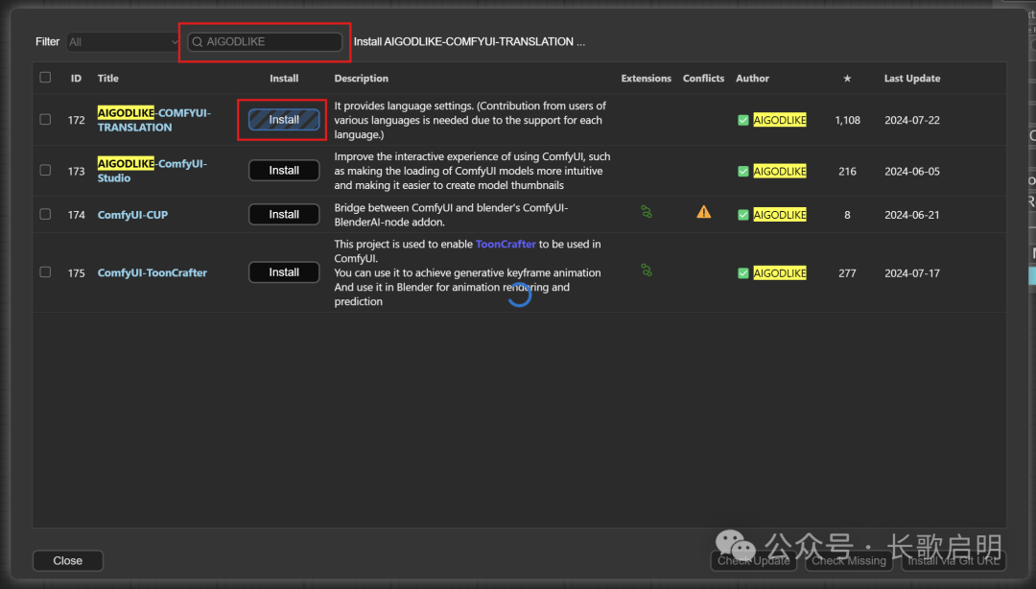The width and height of the screenshot is (1036, 589).
Task: Click the ComfyUI-CUP conflict warning icon
Action: [x=704, y=212]
